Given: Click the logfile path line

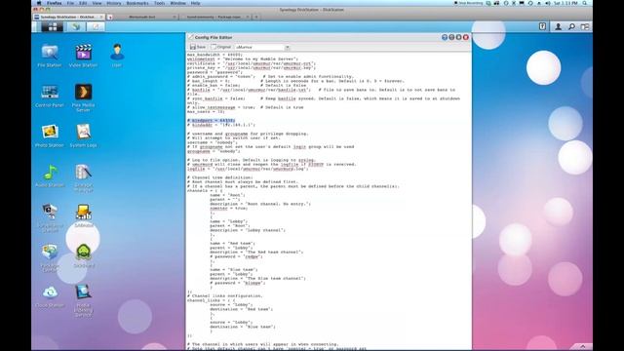Looking at the screenshot, I should [248, 169].
